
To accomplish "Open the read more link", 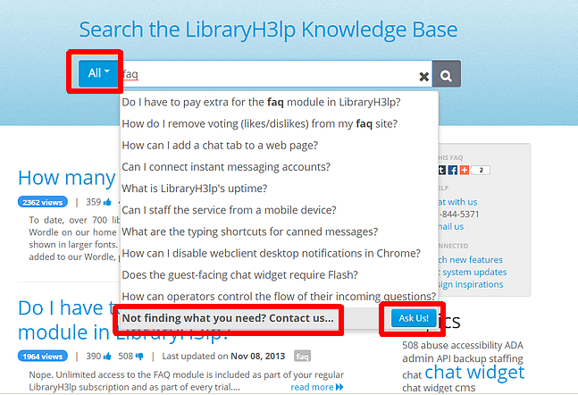I will tap(317, 387).
